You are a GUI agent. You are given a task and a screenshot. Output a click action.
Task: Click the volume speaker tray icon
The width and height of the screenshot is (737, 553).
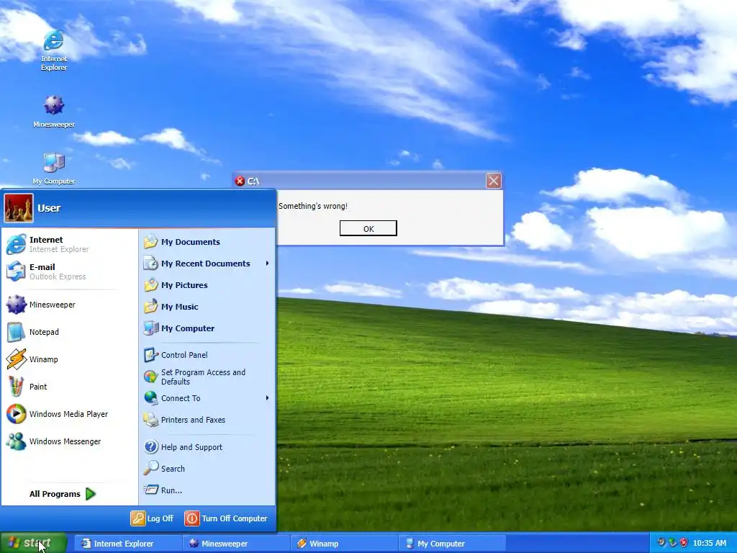point(662,543)
